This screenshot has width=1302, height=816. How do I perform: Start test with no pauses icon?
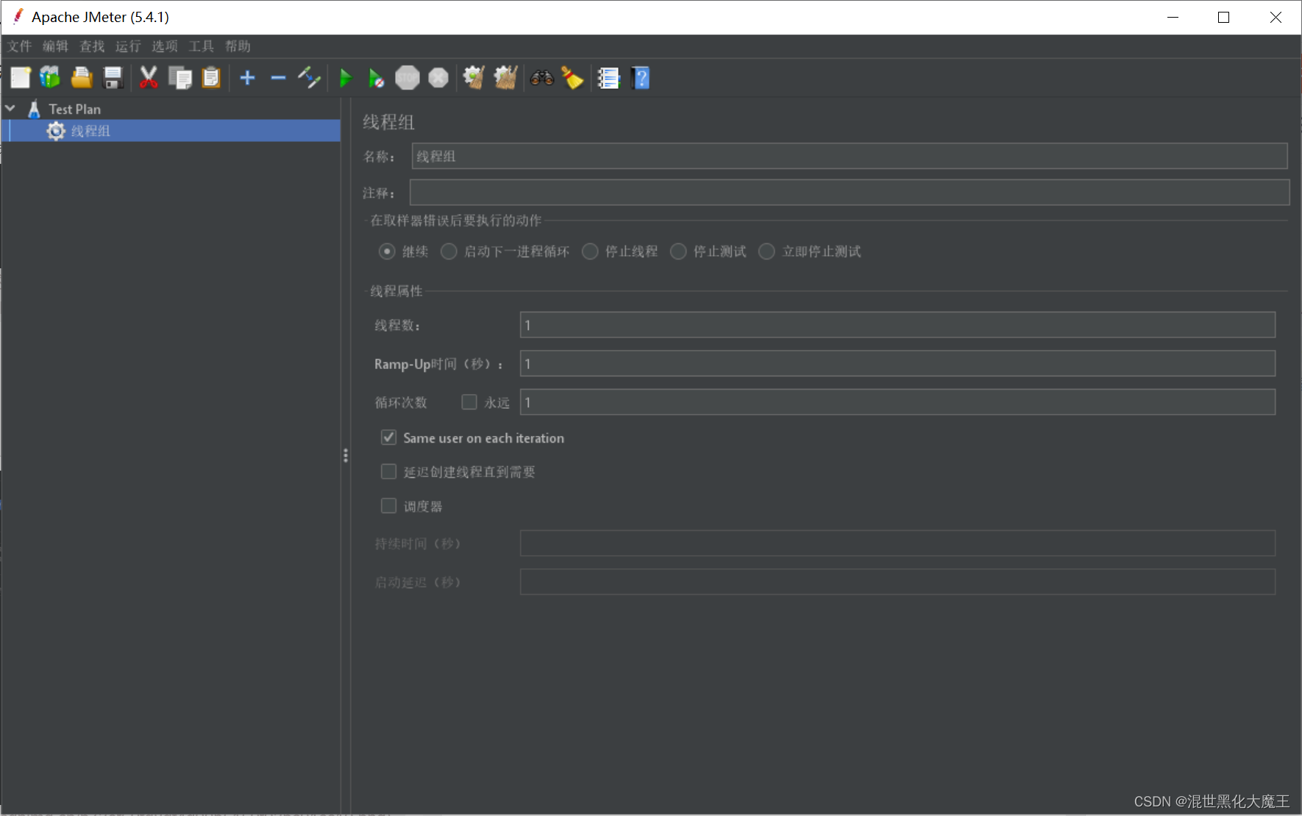(376, 78)
